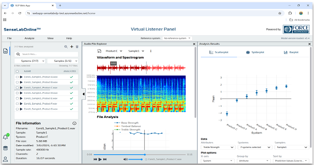This screenshot has height=165, width=314.
Task: Close the Audio File Explorer panel
Action: (194, 44)
